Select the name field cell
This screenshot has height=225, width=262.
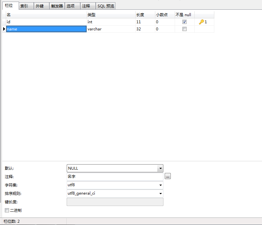pos(46,29)
